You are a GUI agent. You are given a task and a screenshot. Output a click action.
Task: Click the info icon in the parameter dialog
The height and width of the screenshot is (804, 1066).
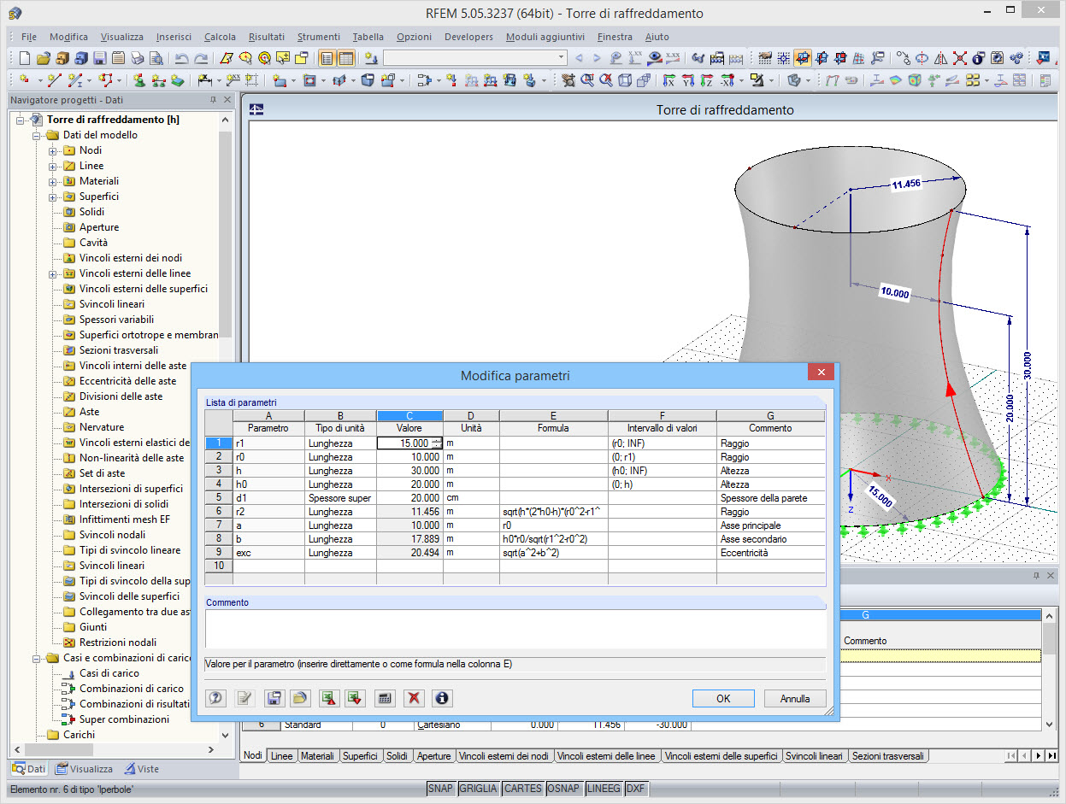click(442, 698)
